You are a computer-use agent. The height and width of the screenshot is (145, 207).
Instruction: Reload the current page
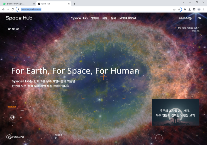point(13,9)
